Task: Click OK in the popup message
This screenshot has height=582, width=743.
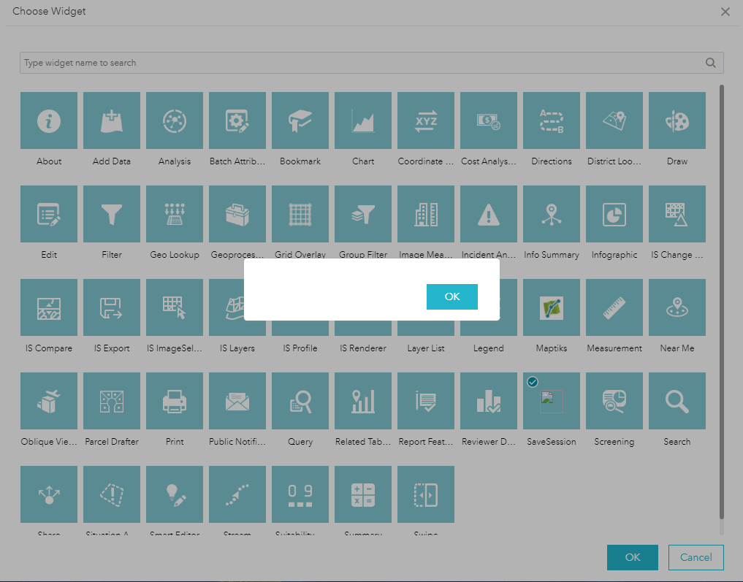Action: pos(451,296)
